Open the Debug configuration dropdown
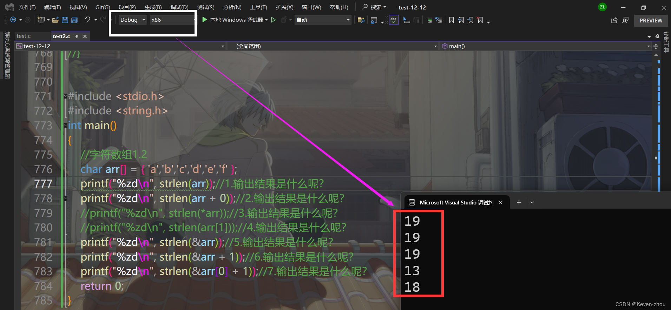Screen dimensions: 671x310 (132, 20)
